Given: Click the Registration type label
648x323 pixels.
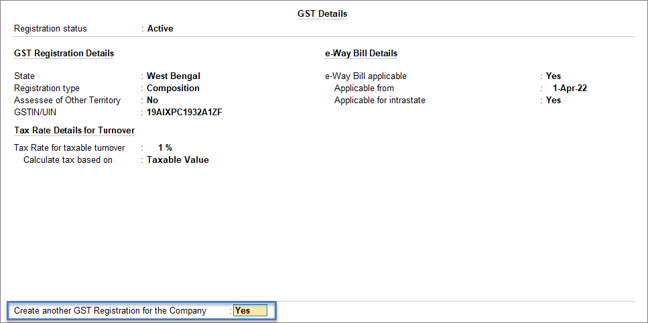Looking at the screenshot, I should tap(47, 88).
